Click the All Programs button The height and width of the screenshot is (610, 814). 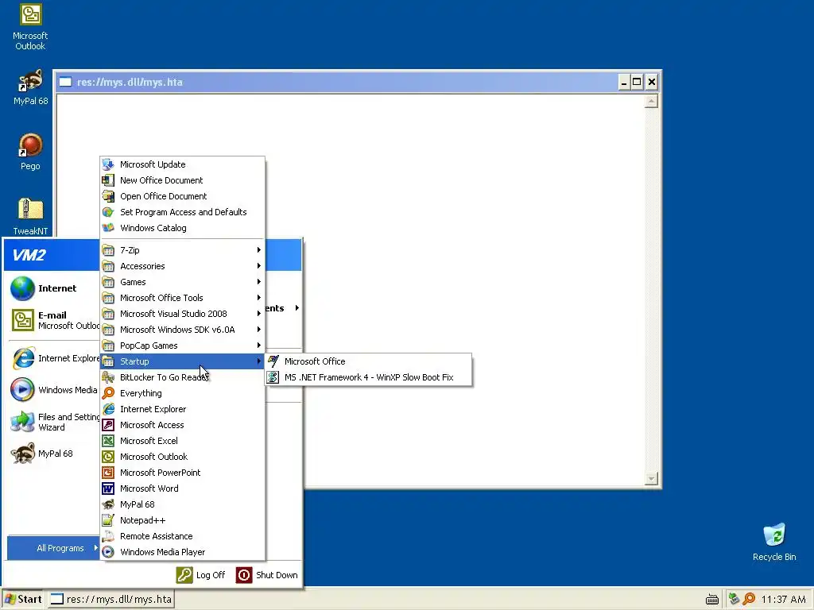[53, 548]
